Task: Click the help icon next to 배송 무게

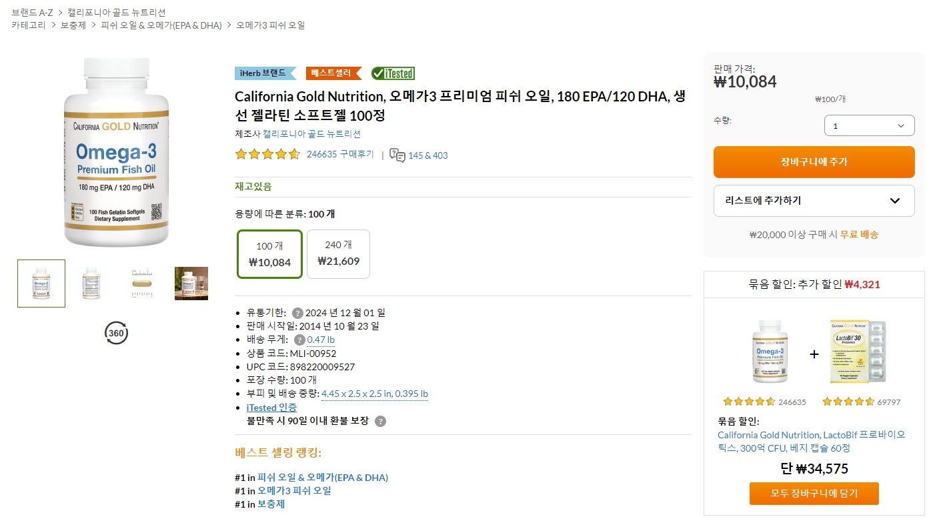Action: tap(299, 340)
